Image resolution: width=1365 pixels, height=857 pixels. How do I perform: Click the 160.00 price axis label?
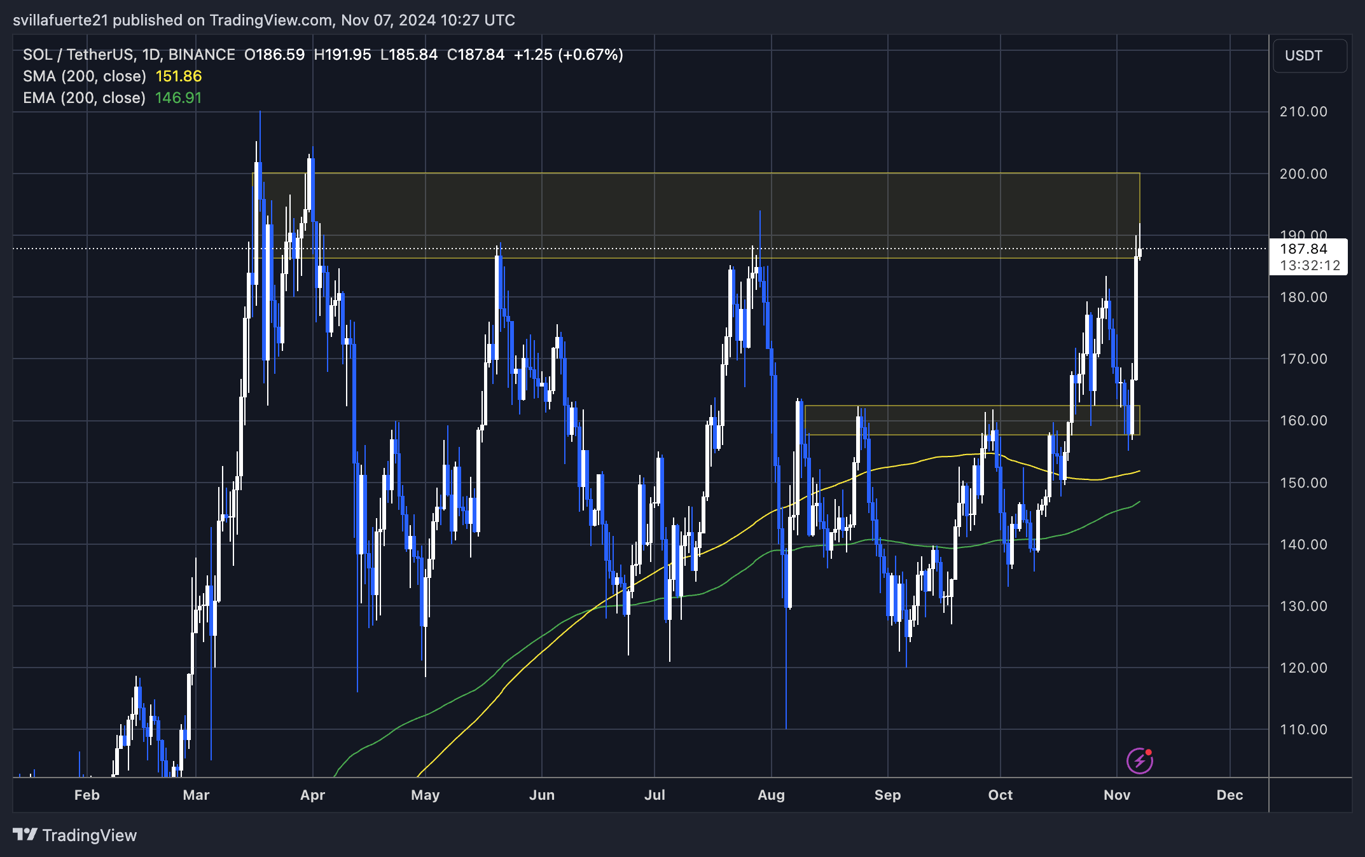[1303, 421]
